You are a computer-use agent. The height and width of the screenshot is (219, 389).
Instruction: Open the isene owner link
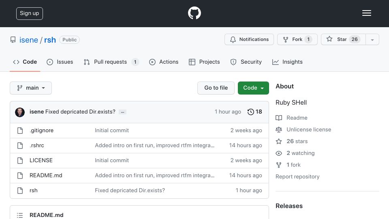pyautogui.click(x=29, y=40)
